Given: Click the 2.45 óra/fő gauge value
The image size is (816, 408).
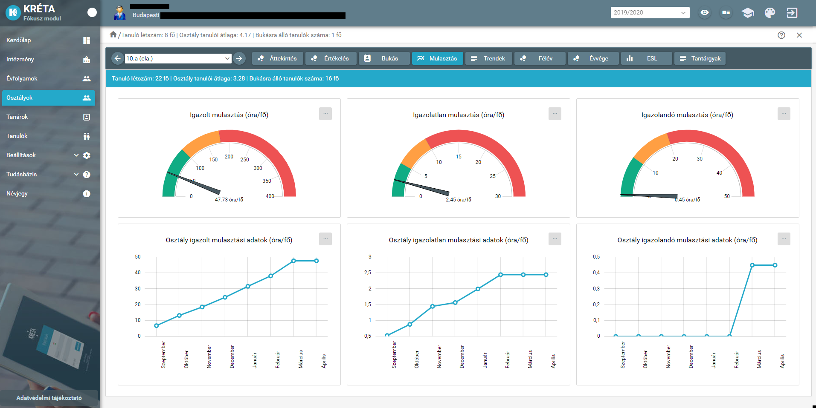Looking at the screenshot, I should point(459,200).
